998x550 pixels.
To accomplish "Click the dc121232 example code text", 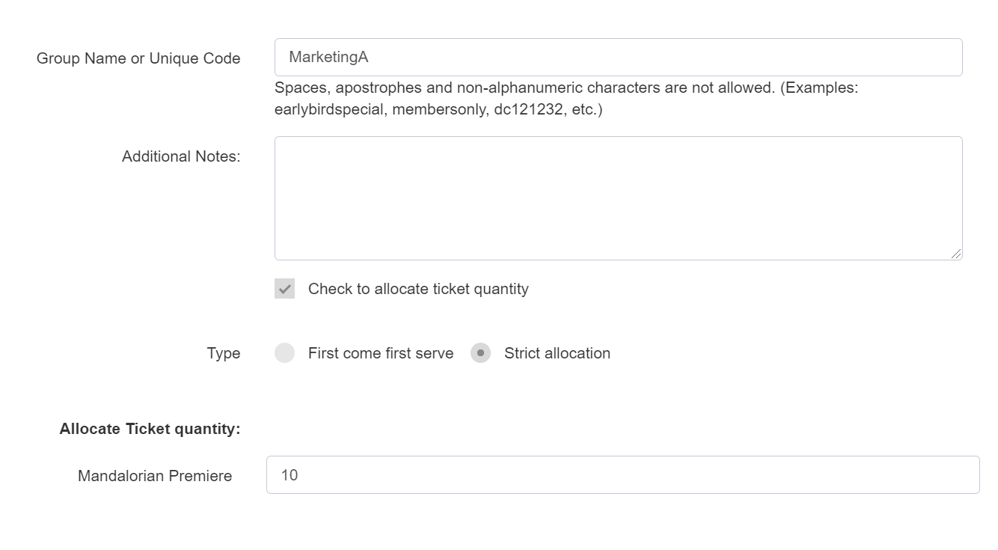I will click(x=529, y=109).
